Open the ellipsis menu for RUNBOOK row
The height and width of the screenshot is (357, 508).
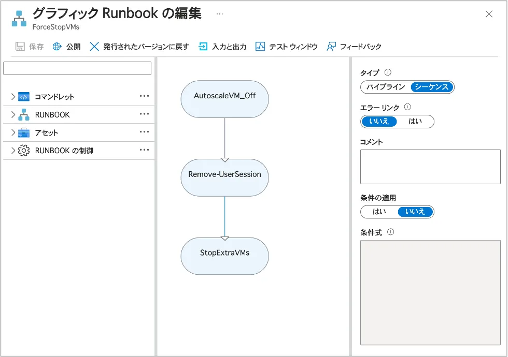(x=144, y=114)
